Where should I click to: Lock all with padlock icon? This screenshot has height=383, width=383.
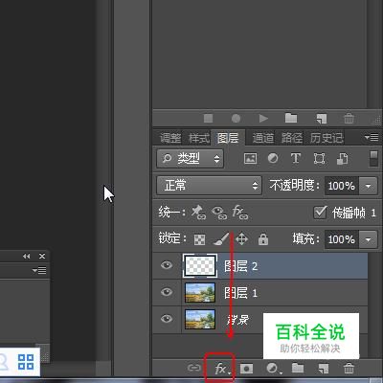(263, 238)
